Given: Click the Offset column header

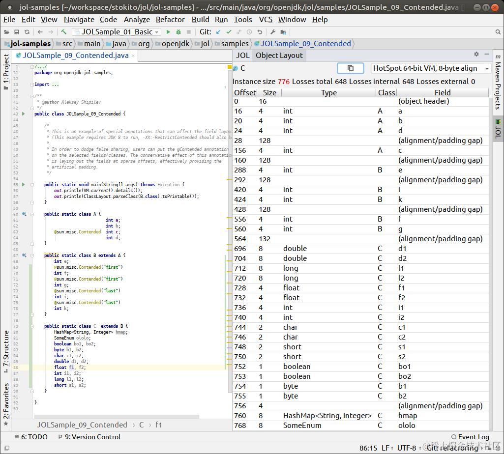Looking at the screenshot, I should 245,92.
